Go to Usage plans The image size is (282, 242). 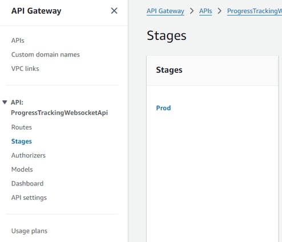point(29,231)
